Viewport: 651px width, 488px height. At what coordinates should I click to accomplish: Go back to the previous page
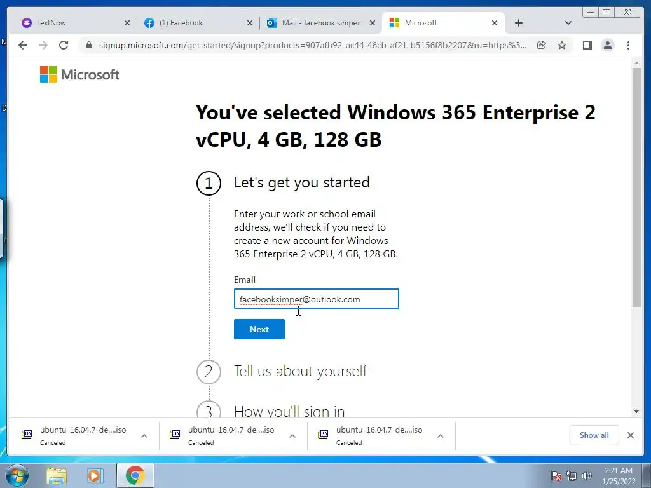click(23, 45)
